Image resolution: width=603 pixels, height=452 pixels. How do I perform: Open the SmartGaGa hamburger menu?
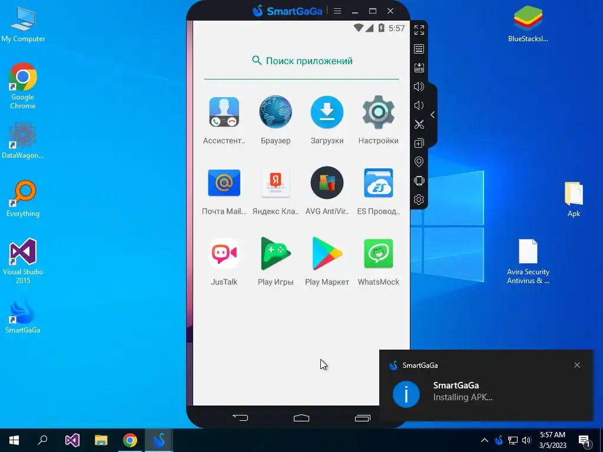pyautogui.click(x=337, y=11)
